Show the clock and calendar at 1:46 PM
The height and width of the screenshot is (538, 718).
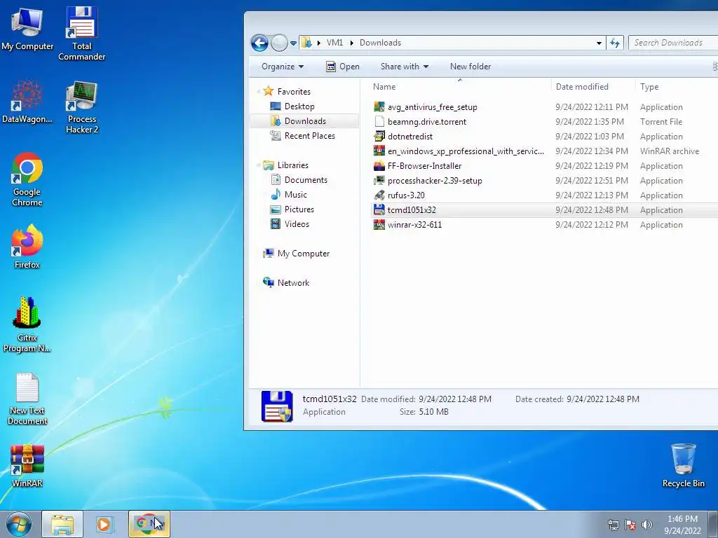point(682,524)
